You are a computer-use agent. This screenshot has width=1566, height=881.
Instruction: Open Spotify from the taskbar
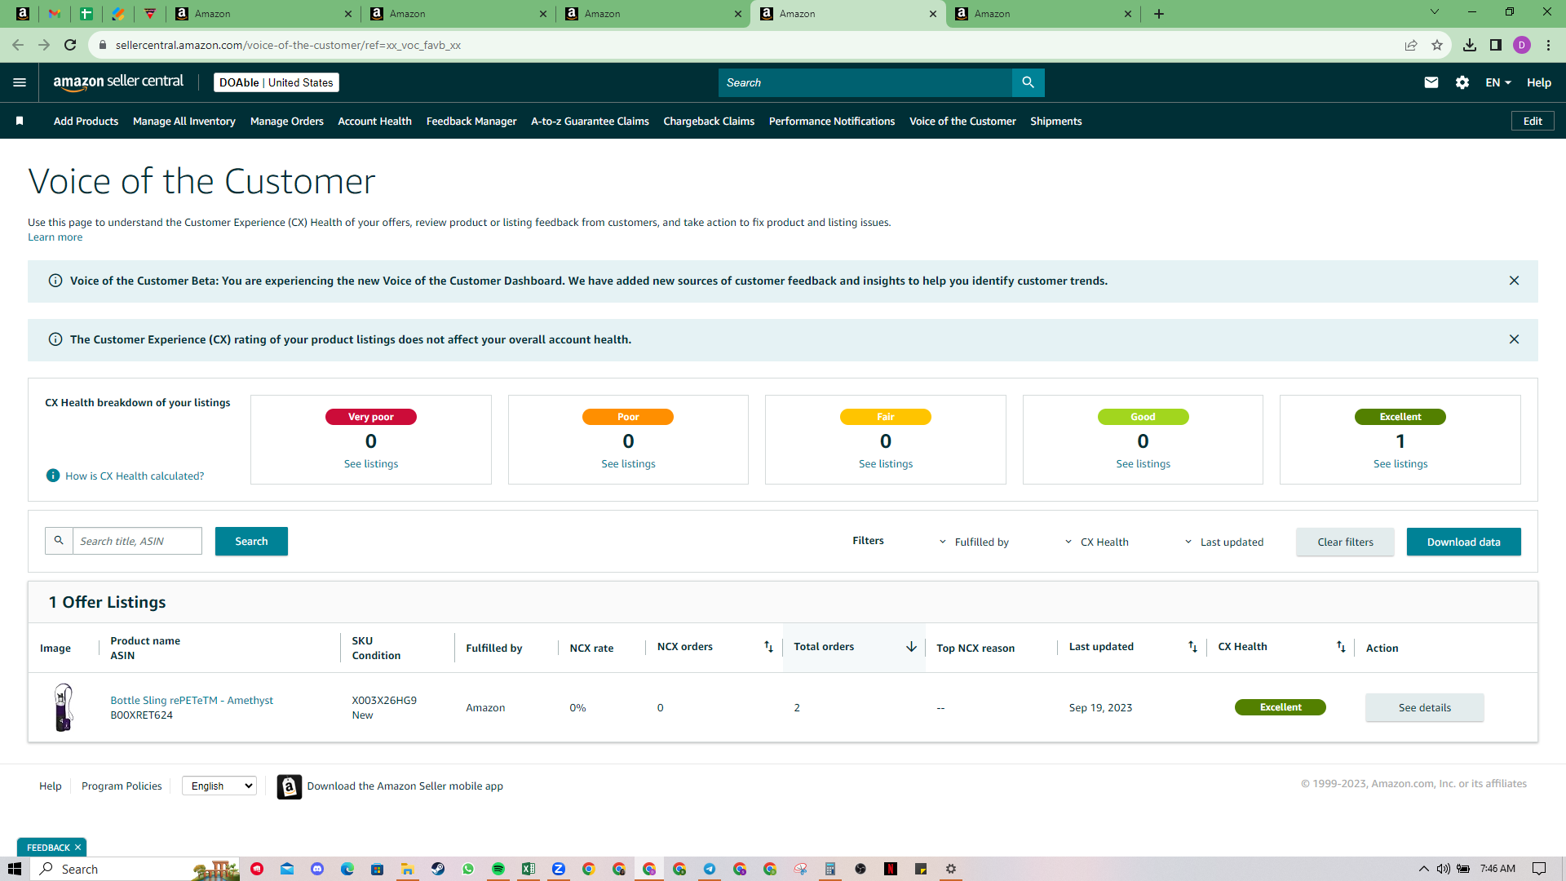[498, 869]
